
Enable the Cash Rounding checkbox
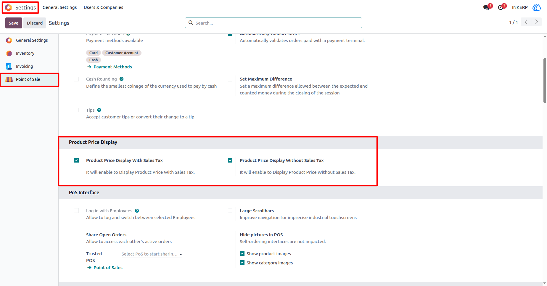pos(76,79)
